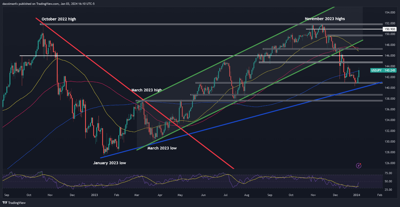
Task: Click the RSI 50.00 scale label
Action: coord(388,182)
